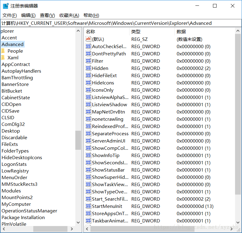
Task: Click the (数值未设置) data cell
Action: [x=189, y=39]
